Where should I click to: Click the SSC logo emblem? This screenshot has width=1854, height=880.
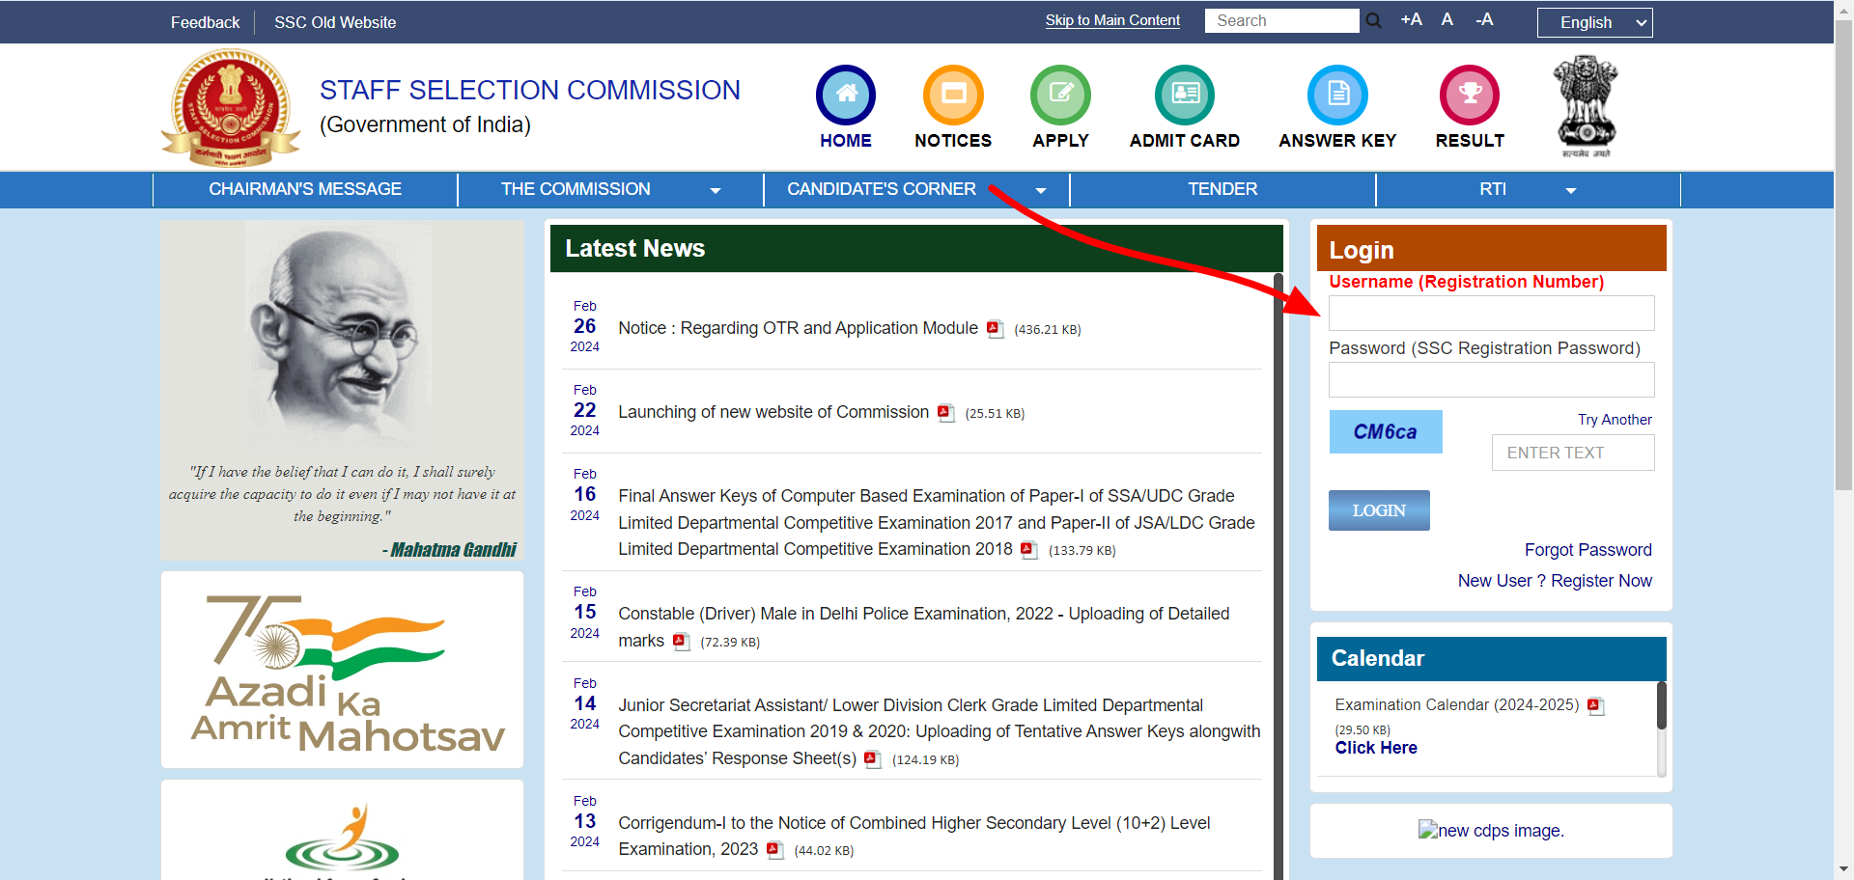coord(231,107)
